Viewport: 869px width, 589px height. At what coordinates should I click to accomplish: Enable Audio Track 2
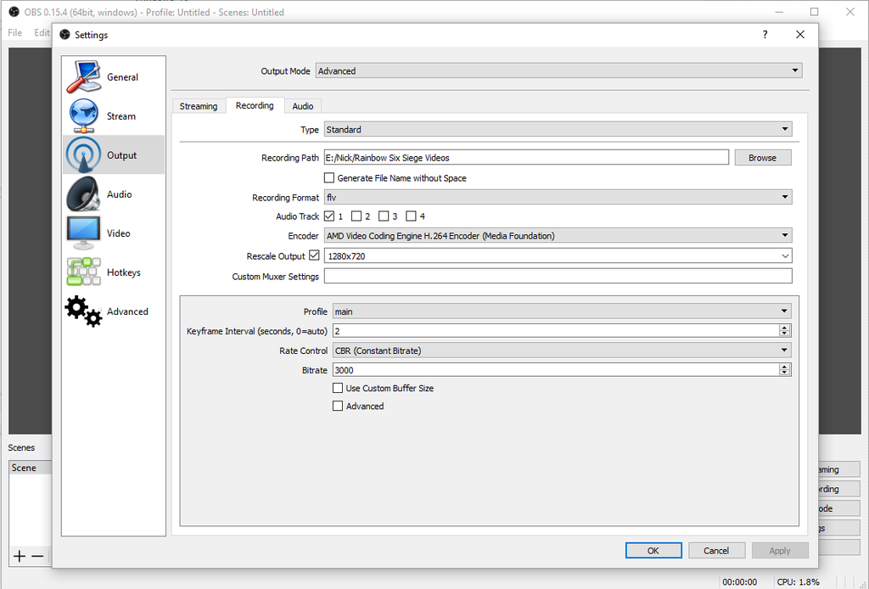(356, 216)
